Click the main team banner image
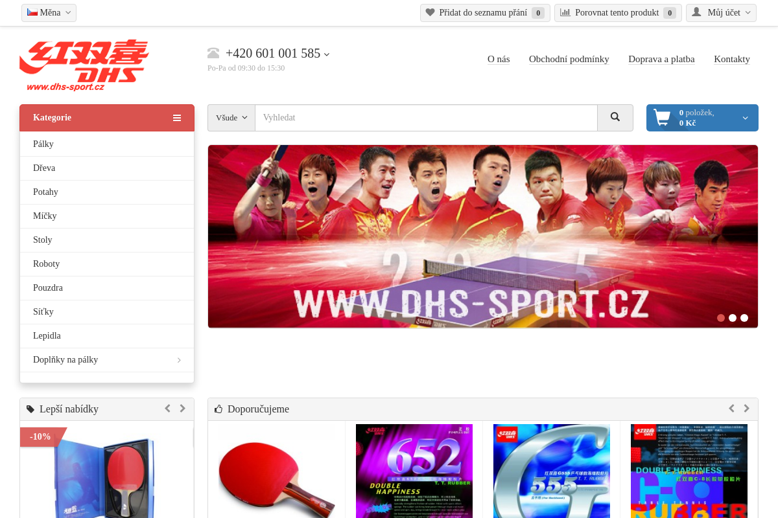 click(x=483, y=236)
